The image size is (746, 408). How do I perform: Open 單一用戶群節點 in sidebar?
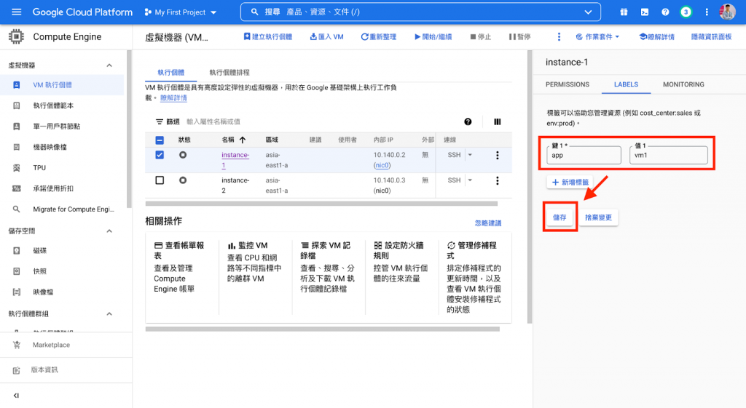pos(62,127)
